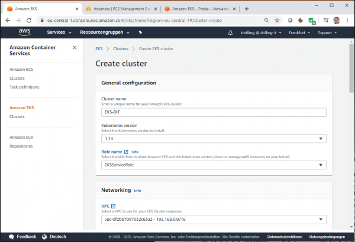The width and height of the screenshot is (355, 242).
Task: Open the tdrilling @ drilling-it account menu
Action: 261,33
